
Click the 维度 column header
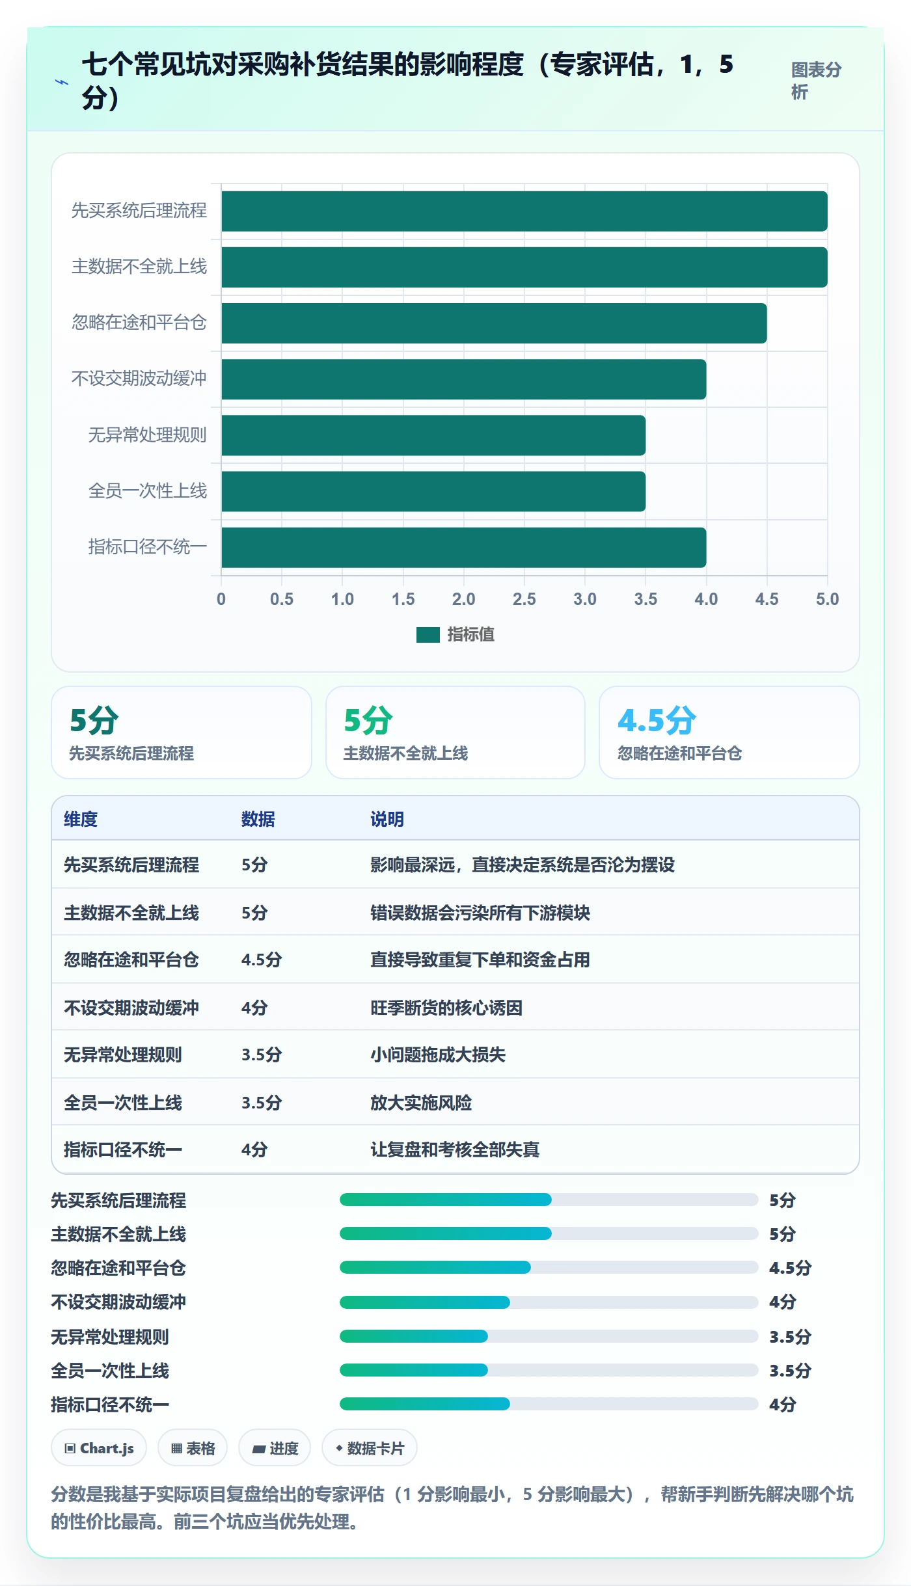(x=81, y=819)
